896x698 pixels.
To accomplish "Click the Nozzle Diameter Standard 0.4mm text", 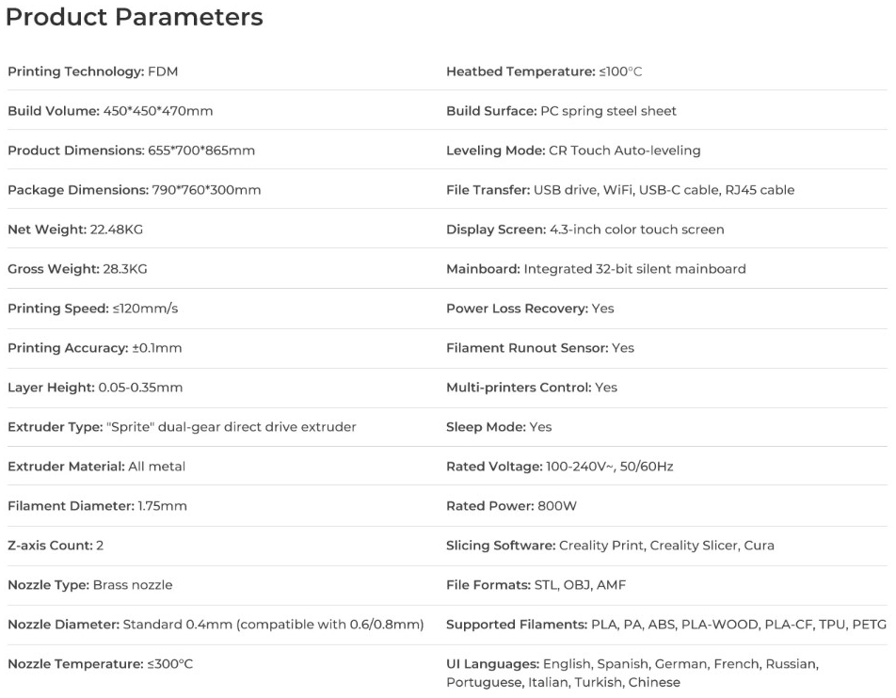I will (x=216, y=625).
